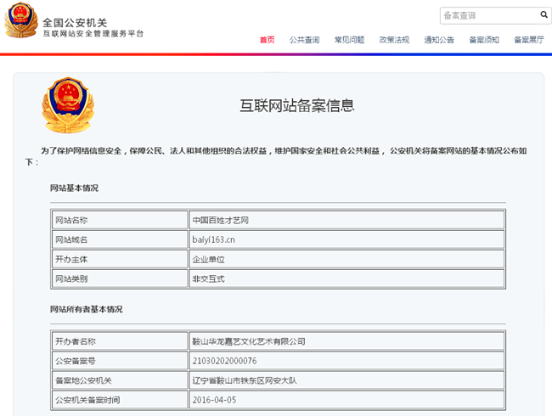Select the 开办主体 label cell
Viewport: 552px width, 416px height.
(120, 260)
